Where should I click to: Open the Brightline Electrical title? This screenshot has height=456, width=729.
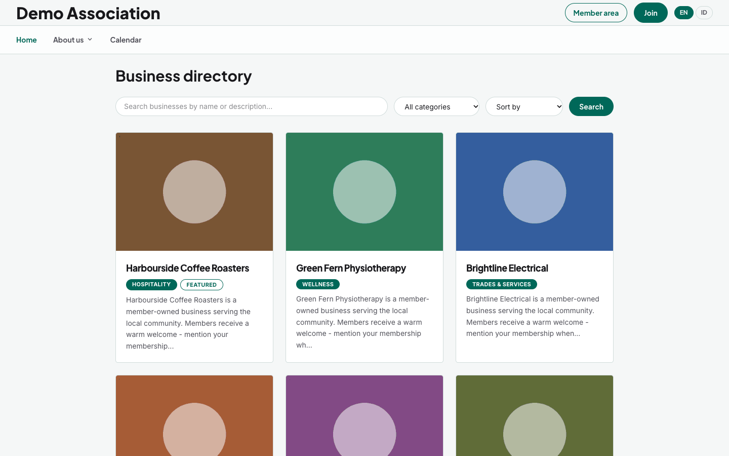507,268
